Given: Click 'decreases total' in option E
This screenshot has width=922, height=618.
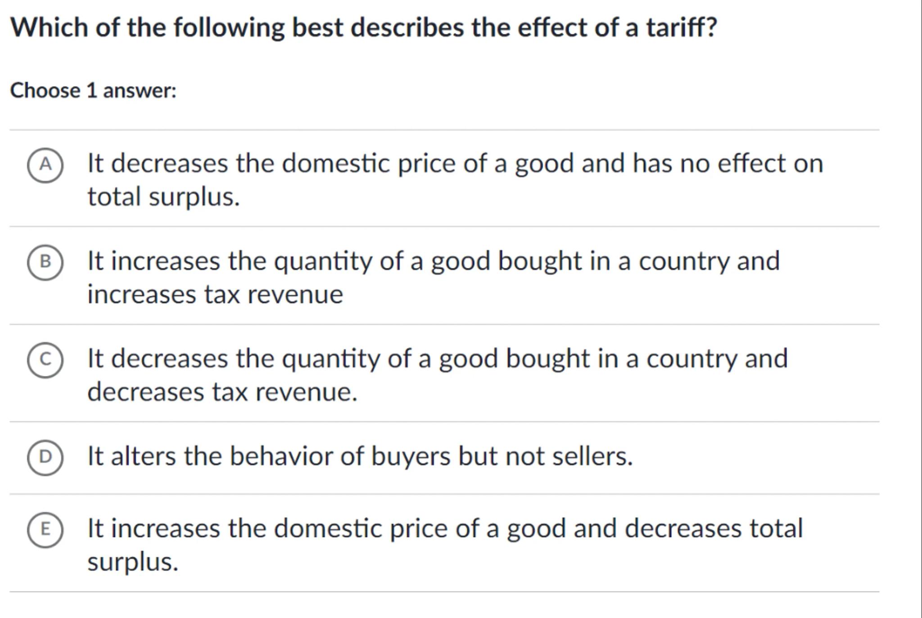Looking at the screenshot, I should [x=714, y=528].
